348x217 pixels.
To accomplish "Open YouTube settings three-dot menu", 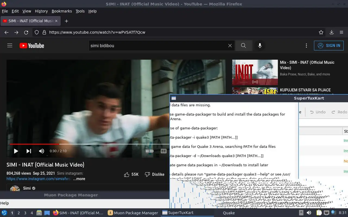I will (306, 46).
